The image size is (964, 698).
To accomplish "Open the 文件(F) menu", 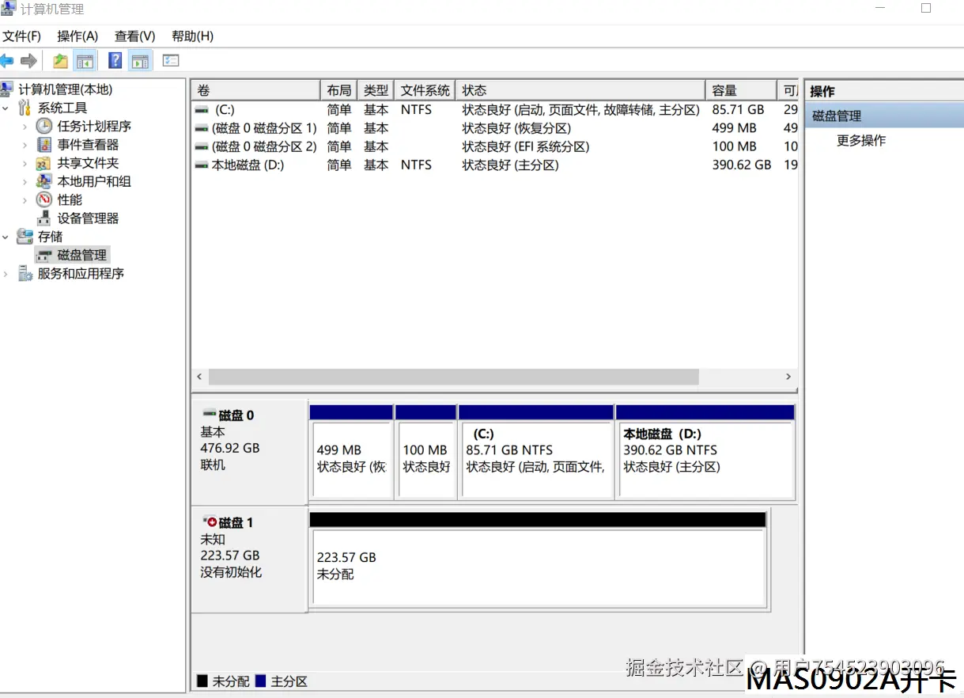I will point(21,36).
